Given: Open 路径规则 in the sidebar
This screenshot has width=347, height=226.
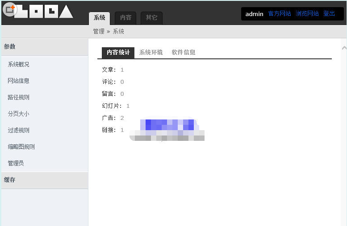Looking at the screenshot, I should coord(18,98).
